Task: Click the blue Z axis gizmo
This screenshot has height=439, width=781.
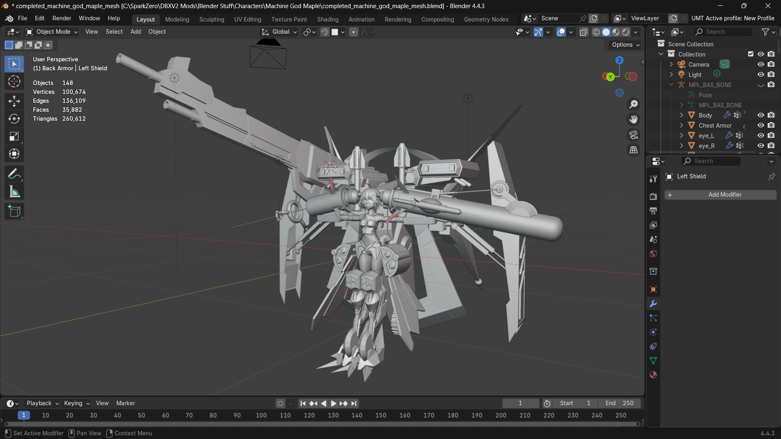Action: pyautogui.click(x=620, y=60)
